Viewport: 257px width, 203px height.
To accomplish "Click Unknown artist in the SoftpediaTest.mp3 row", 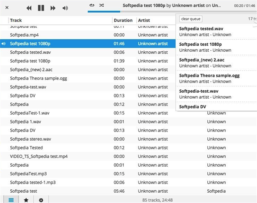I will [x=153, y=174].
